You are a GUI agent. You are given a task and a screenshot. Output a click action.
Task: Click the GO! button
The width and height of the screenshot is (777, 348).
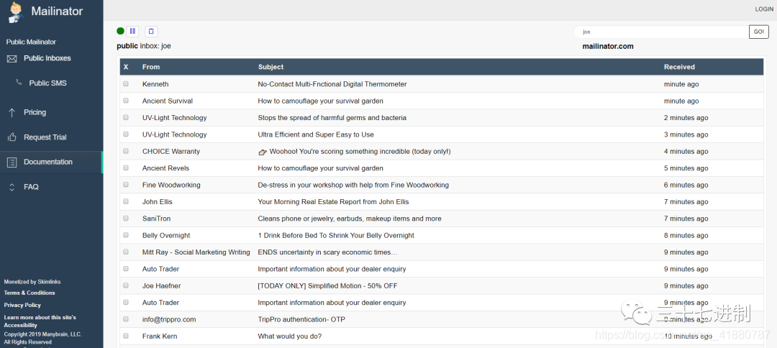point(759,32)
